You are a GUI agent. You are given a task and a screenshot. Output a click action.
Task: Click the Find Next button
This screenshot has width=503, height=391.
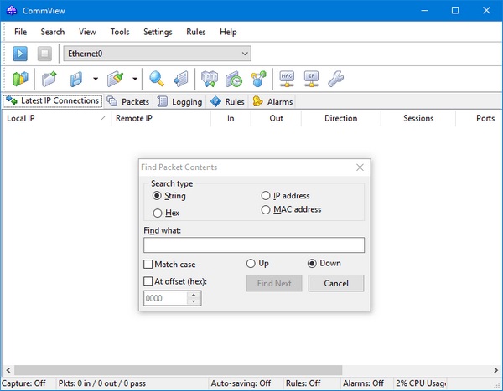coord(274,283)
